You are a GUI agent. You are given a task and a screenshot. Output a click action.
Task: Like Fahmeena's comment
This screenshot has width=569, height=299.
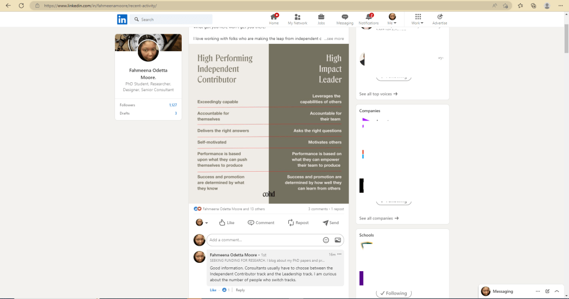pos(213,290)
